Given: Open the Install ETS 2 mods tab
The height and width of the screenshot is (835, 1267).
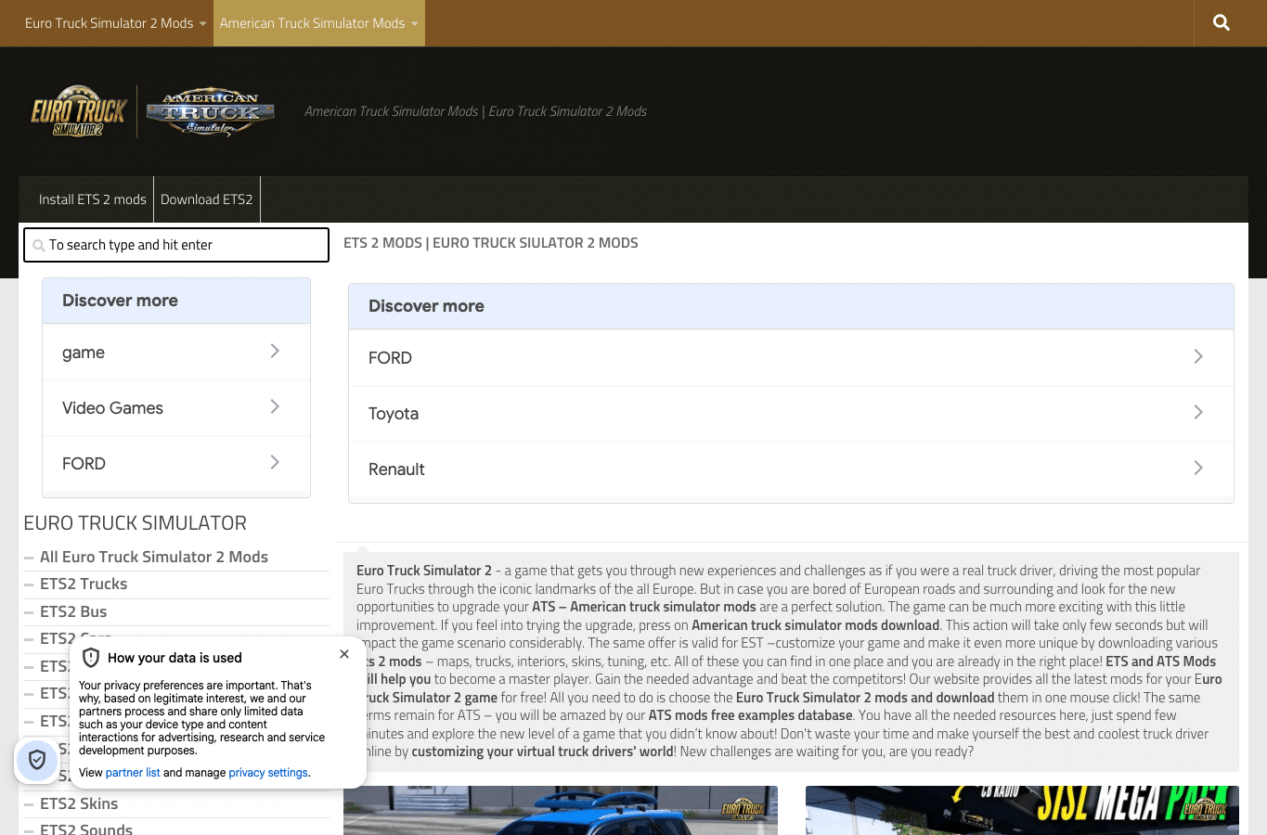Looking at the screenshot, I should 93,199.
